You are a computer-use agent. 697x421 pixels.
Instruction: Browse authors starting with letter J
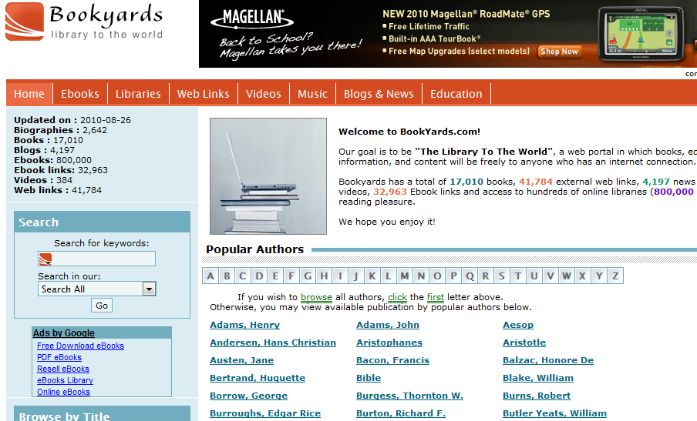click(x=356, y=276)
